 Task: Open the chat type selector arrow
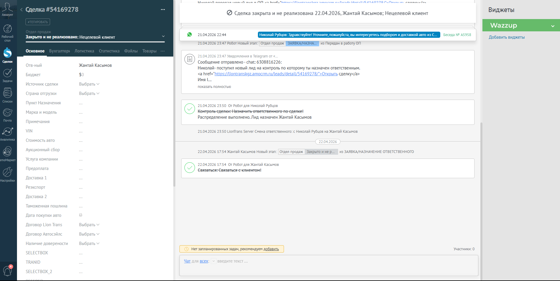pos(213,261)
